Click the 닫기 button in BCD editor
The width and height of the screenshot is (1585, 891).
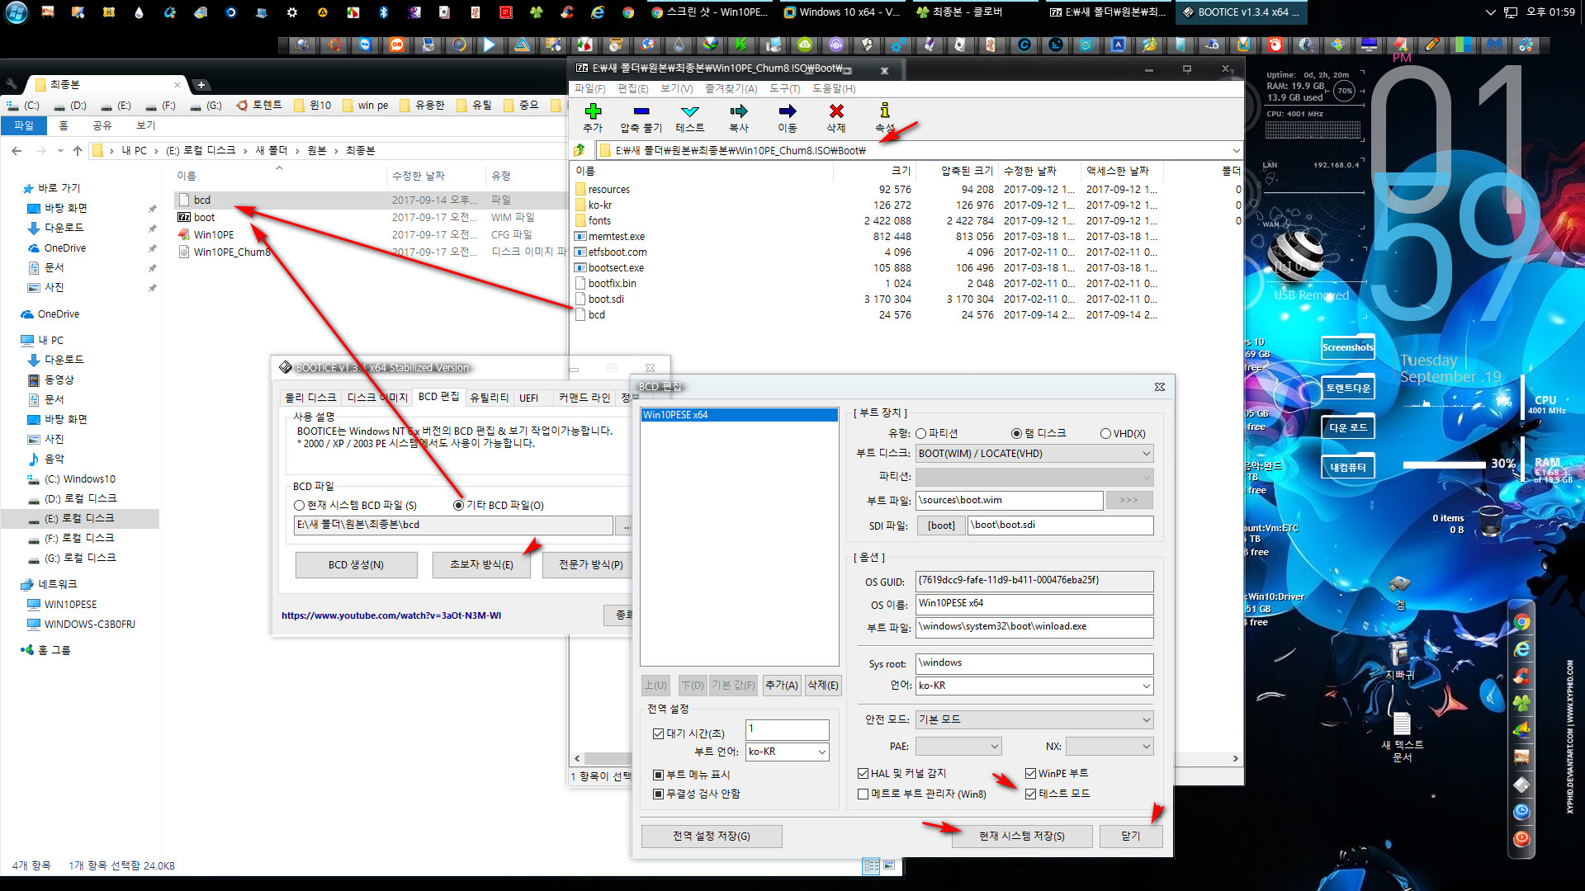(x=1131, y=837)
